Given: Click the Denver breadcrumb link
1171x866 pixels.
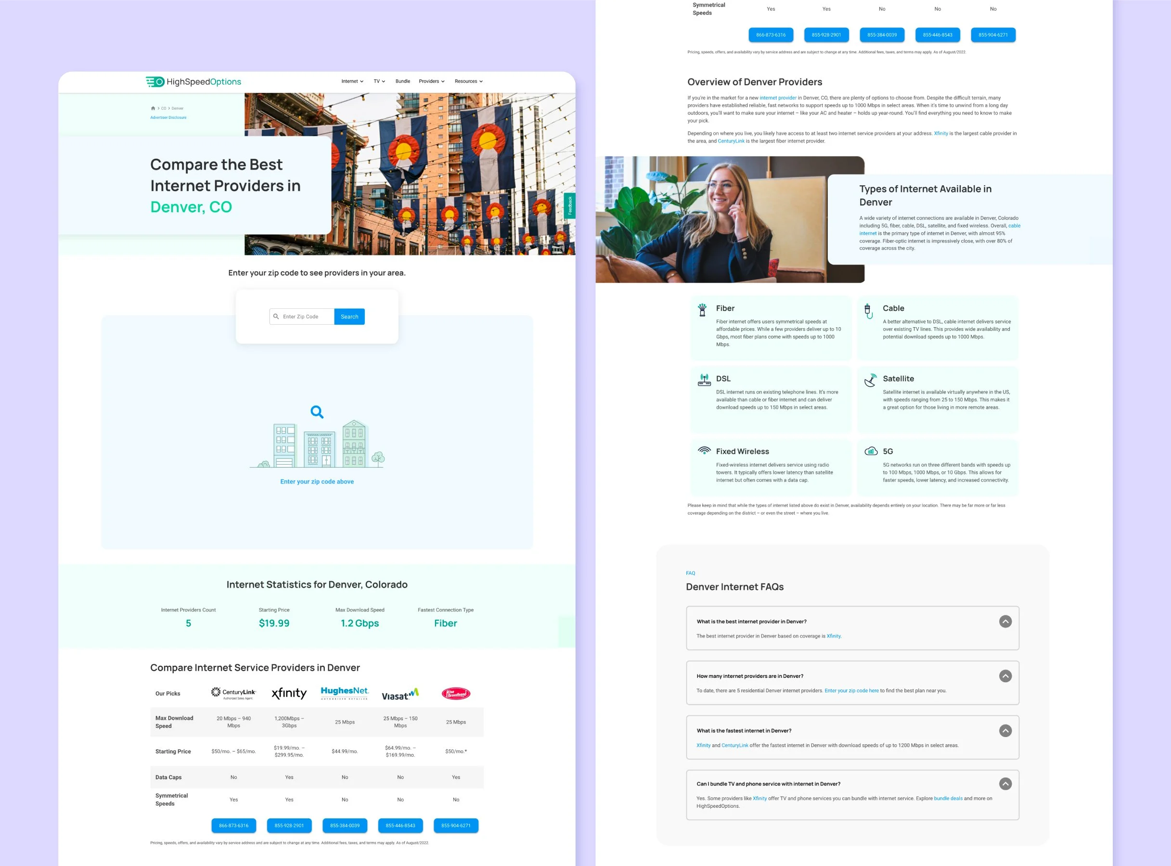Looking at the screenshot, I should [177, 109].
